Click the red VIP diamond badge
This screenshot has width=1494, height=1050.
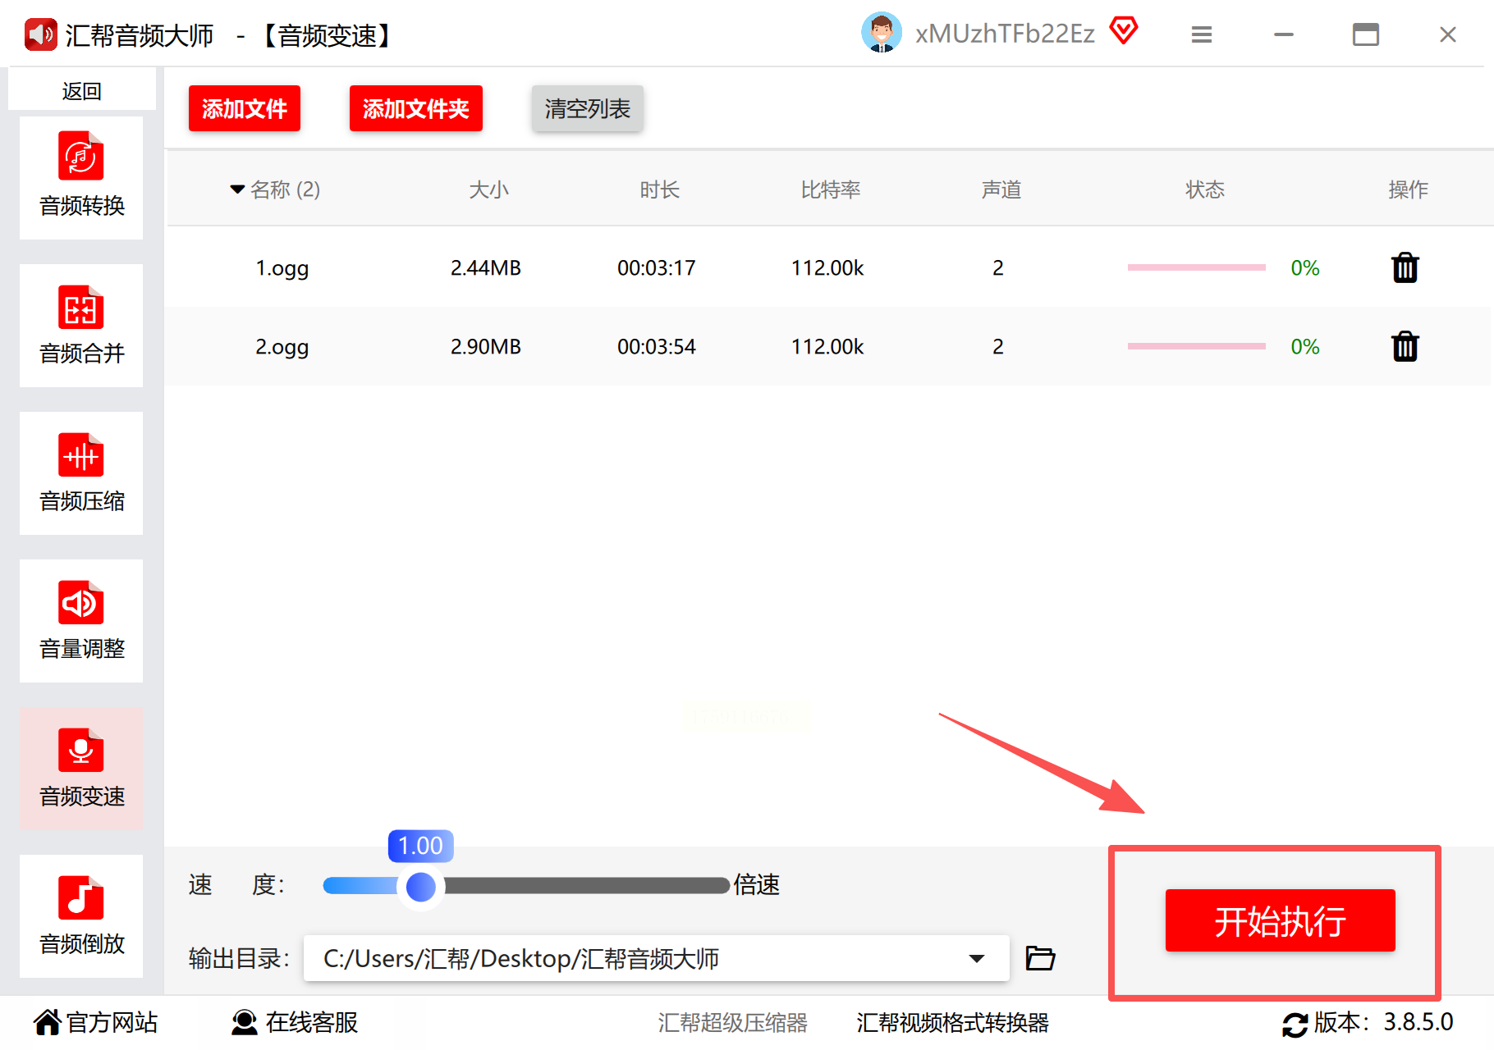click(x=1124, y=31)
